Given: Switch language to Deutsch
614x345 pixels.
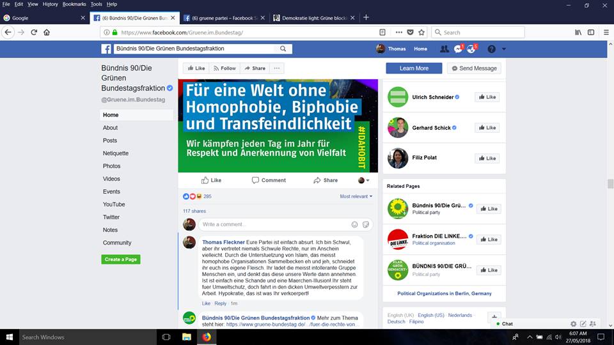Looking at the screenshot, I should [397, 321].
